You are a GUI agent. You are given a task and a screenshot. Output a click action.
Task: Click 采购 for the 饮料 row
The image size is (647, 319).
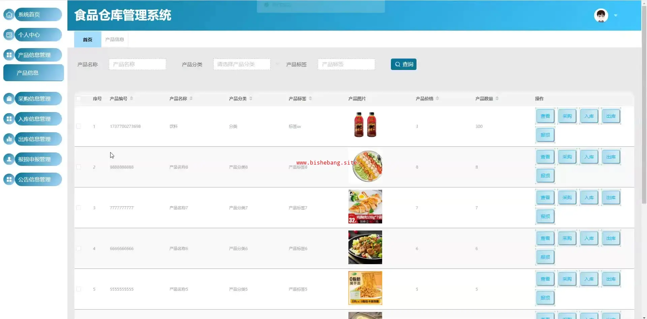coord(567,116)
